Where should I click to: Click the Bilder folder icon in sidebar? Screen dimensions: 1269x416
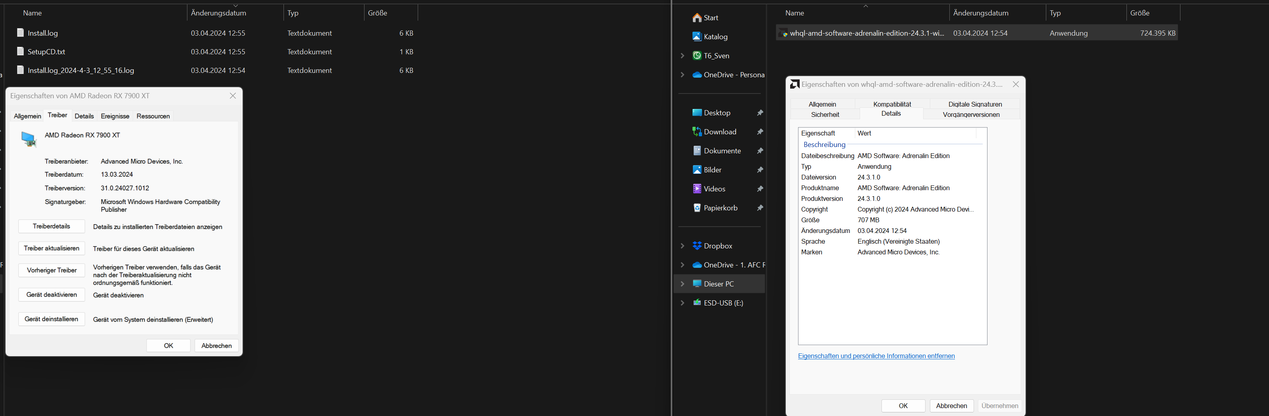tap(696, 170)
